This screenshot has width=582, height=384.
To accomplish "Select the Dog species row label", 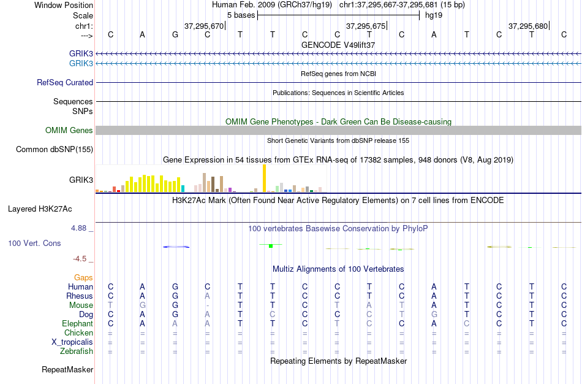I will [86, 315].
